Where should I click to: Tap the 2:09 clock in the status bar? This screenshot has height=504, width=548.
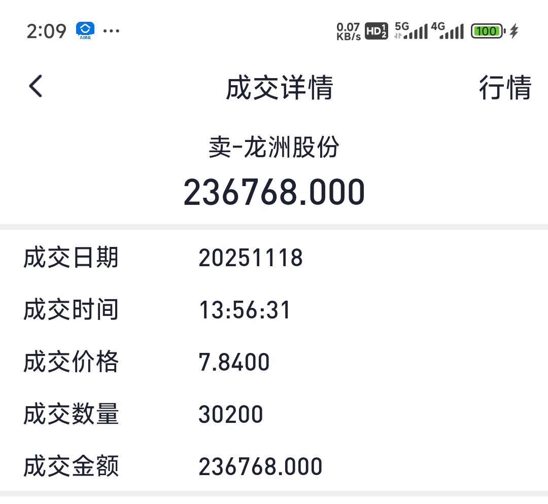tap(47, 31)
